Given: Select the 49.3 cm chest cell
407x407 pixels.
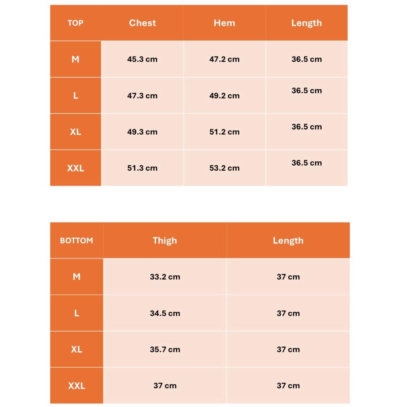Looking at the screenshot, I should pos(142,132).
